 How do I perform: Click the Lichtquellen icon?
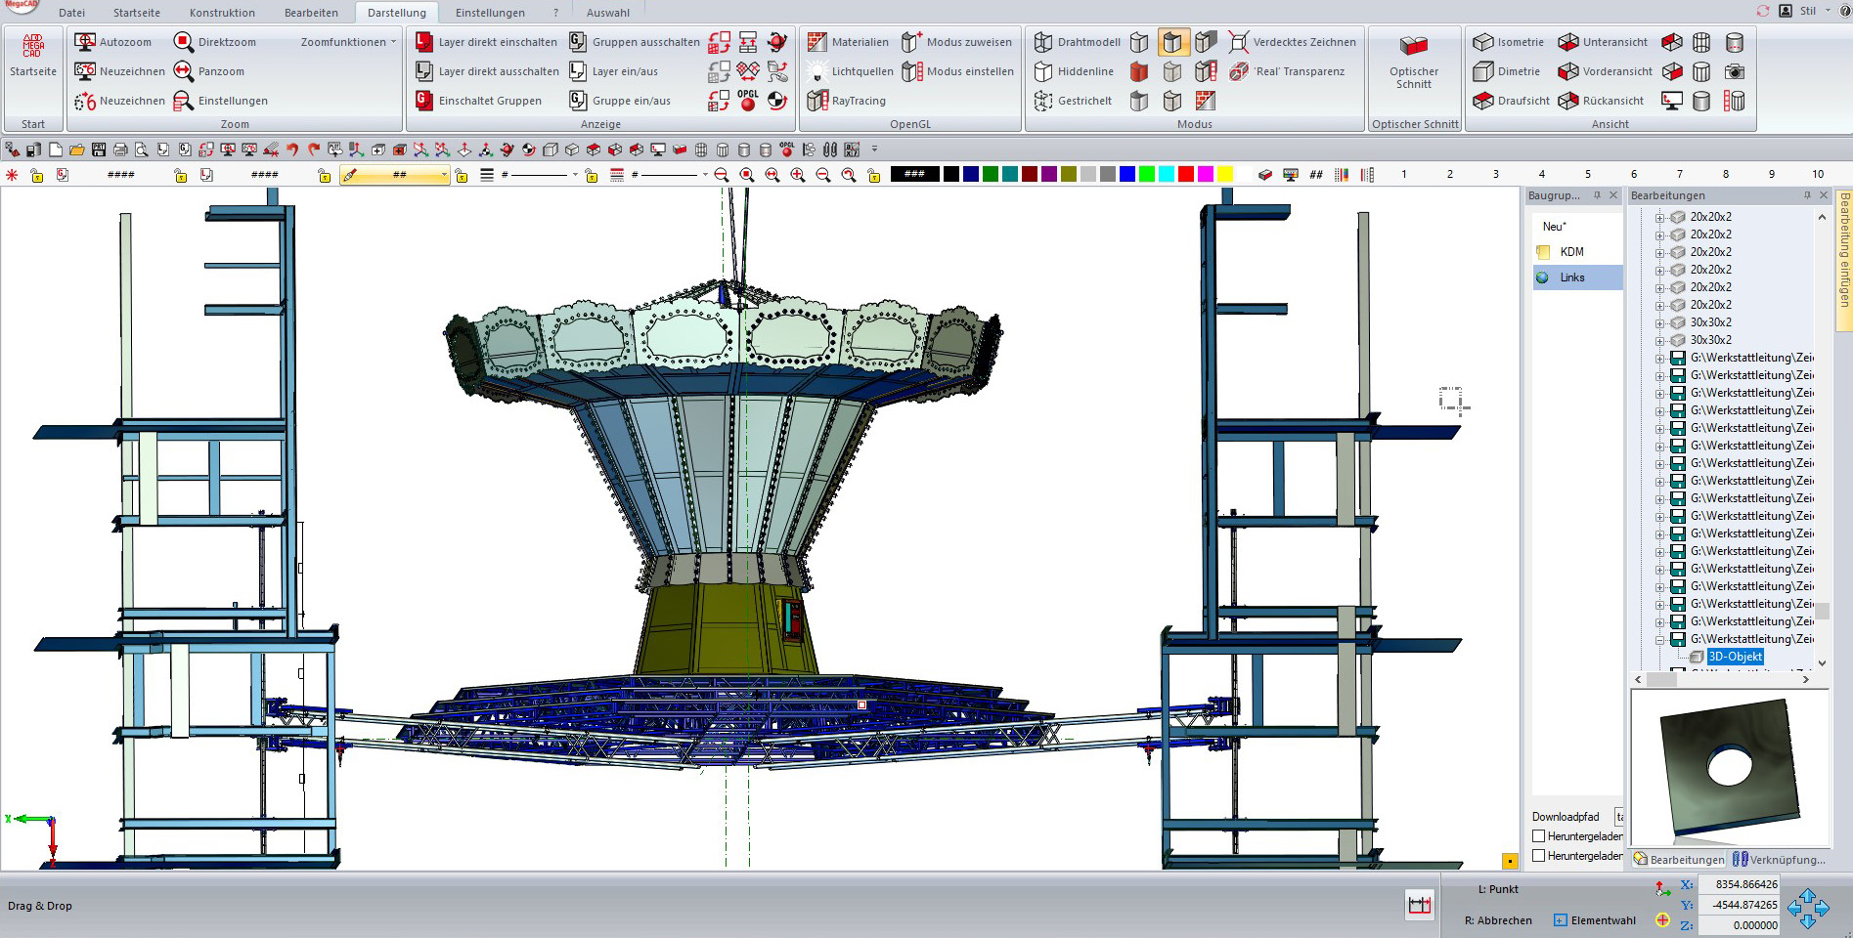point(817,71)
